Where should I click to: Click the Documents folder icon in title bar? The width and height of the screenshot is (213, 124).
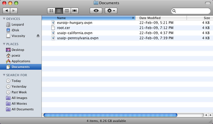tap(96, 3)
